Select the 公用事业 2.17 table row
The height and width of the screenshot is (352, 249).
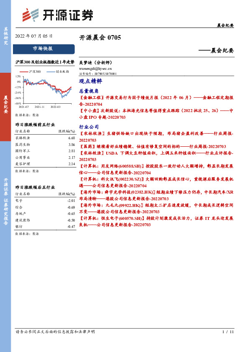[x=45, y=157]
